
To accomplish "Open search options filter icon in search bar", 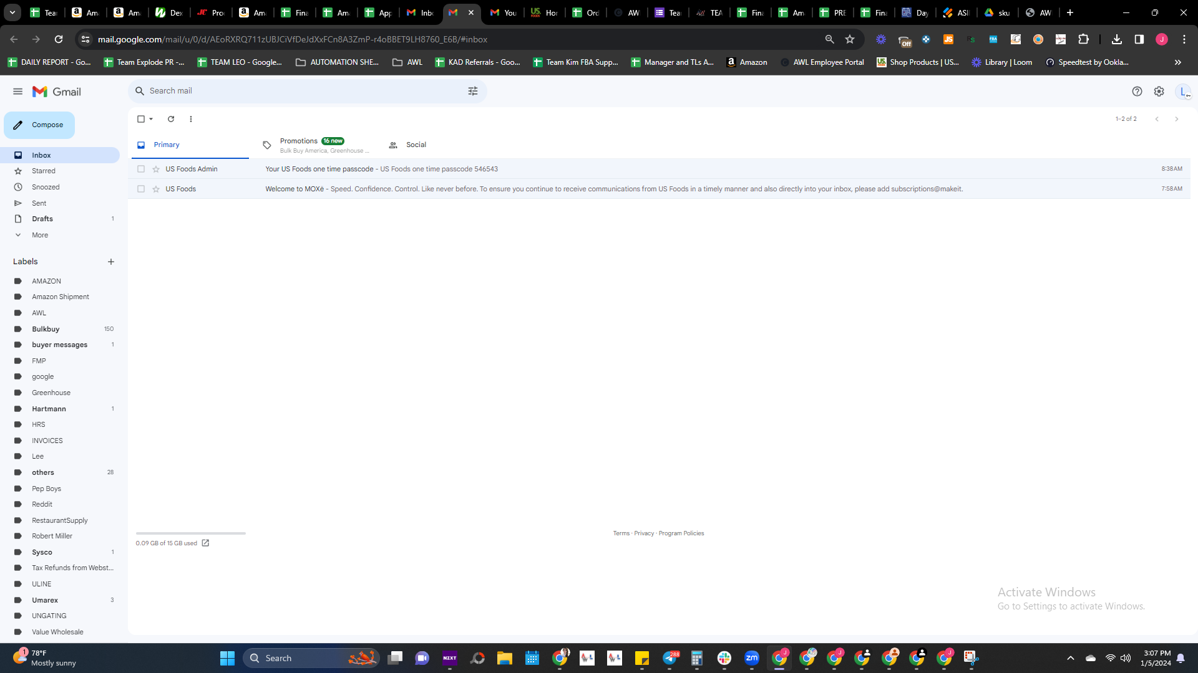I will pos(473,91).
